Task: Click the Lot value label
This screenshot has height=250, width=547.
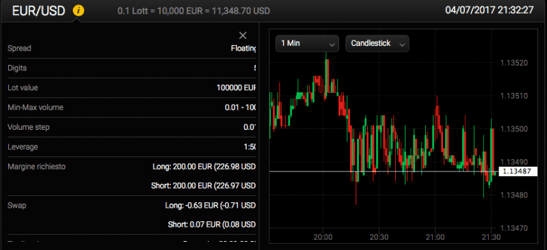Action: coord(23,88)
